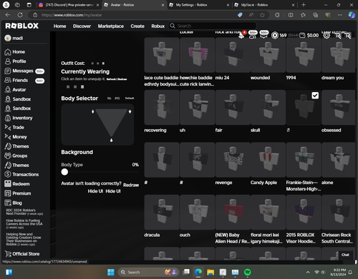Click the wallet icon showing $0.00

coord(302,36)
